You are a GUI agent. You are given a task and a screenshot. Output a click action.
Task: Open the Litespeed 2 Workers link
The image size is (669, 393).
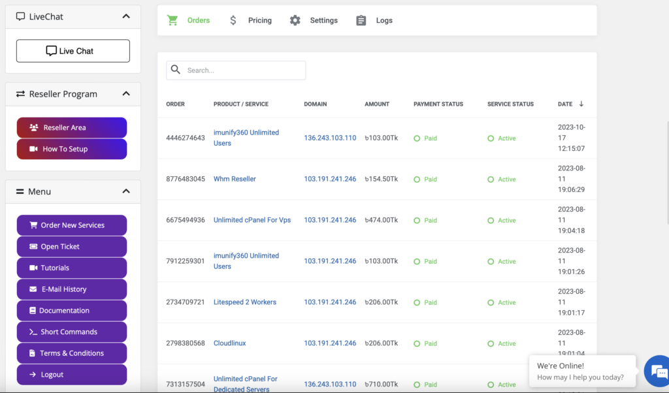click(244, 302)
